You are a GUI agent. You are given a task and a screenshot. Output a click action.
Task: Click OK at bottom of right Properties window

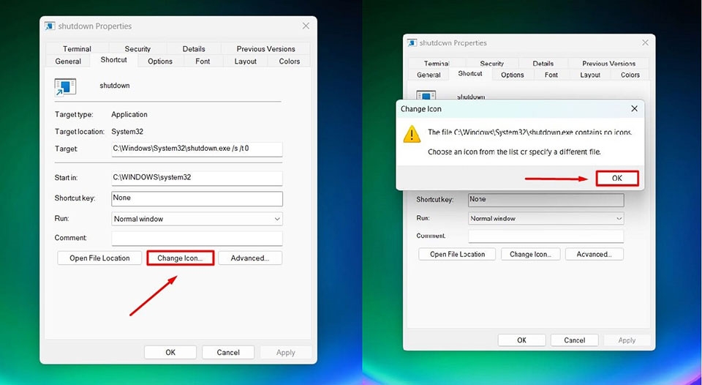click(521, 340)
